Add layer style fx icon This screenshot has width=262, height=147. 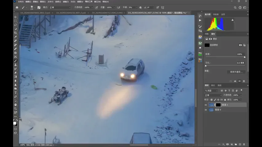pos(224,144)
